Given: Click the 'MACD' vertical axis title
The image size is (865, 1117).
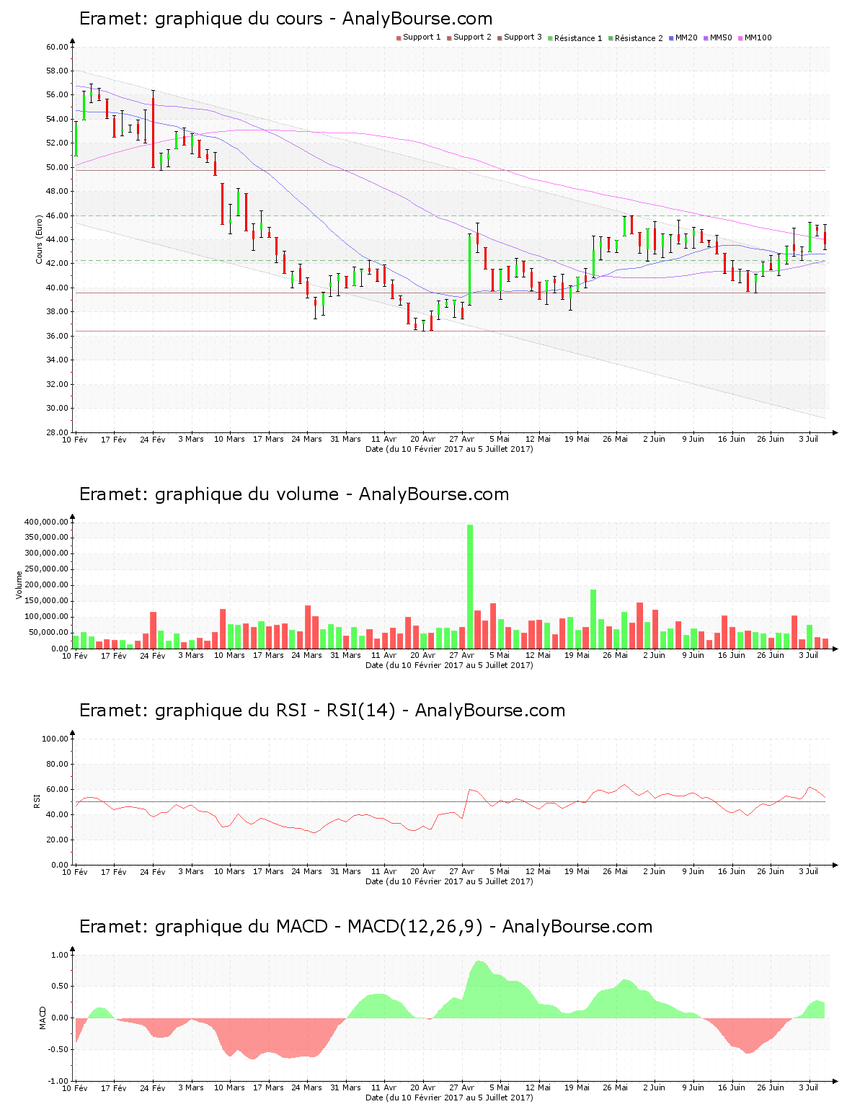Looking at the screenshot, I should click(43, 1017).
